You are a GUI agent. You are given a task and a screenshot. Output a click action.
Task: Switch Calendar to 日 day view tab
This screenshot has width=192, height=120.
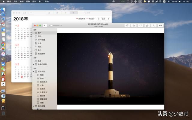point(49,13)
